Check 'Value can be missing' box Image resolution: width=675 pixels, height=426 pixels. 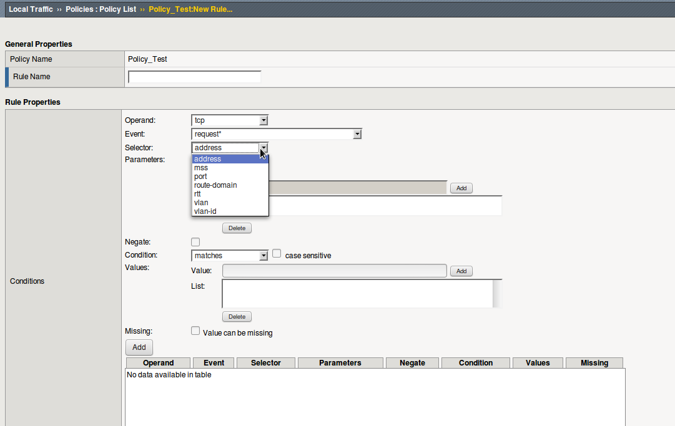point(195,331)
